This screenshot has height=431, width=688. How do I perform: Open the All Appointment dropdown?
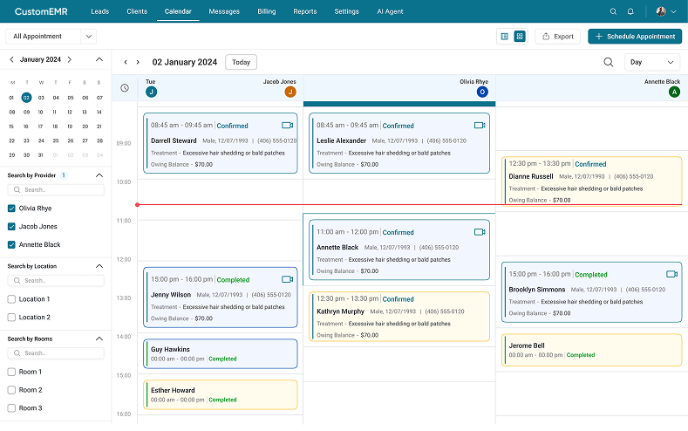(51, 37)
